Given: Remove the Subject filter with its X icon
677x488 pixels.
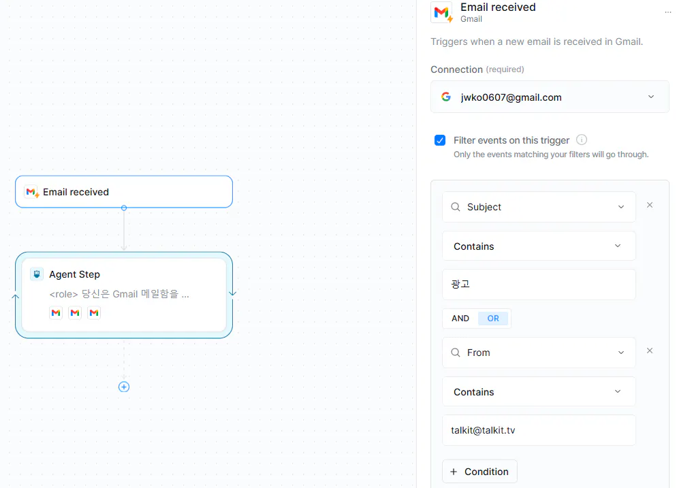Looking at the screenshot, I should tap(649, 204).
